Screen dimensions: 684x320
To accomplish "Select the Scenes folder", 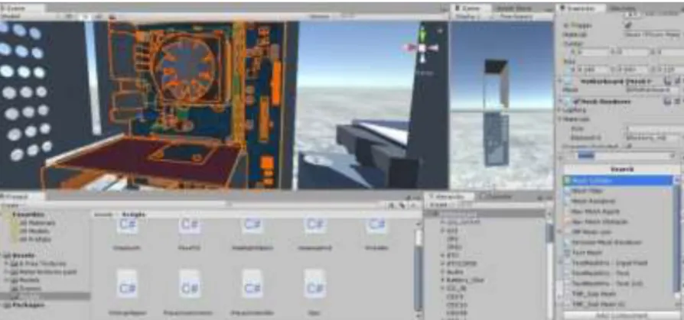I will click(x=29, y=288).
